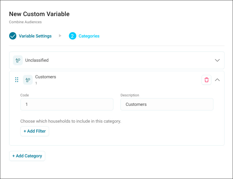Expand the Unclassified category chevron
Screen dimensions: 233x179
coord(217,60)
